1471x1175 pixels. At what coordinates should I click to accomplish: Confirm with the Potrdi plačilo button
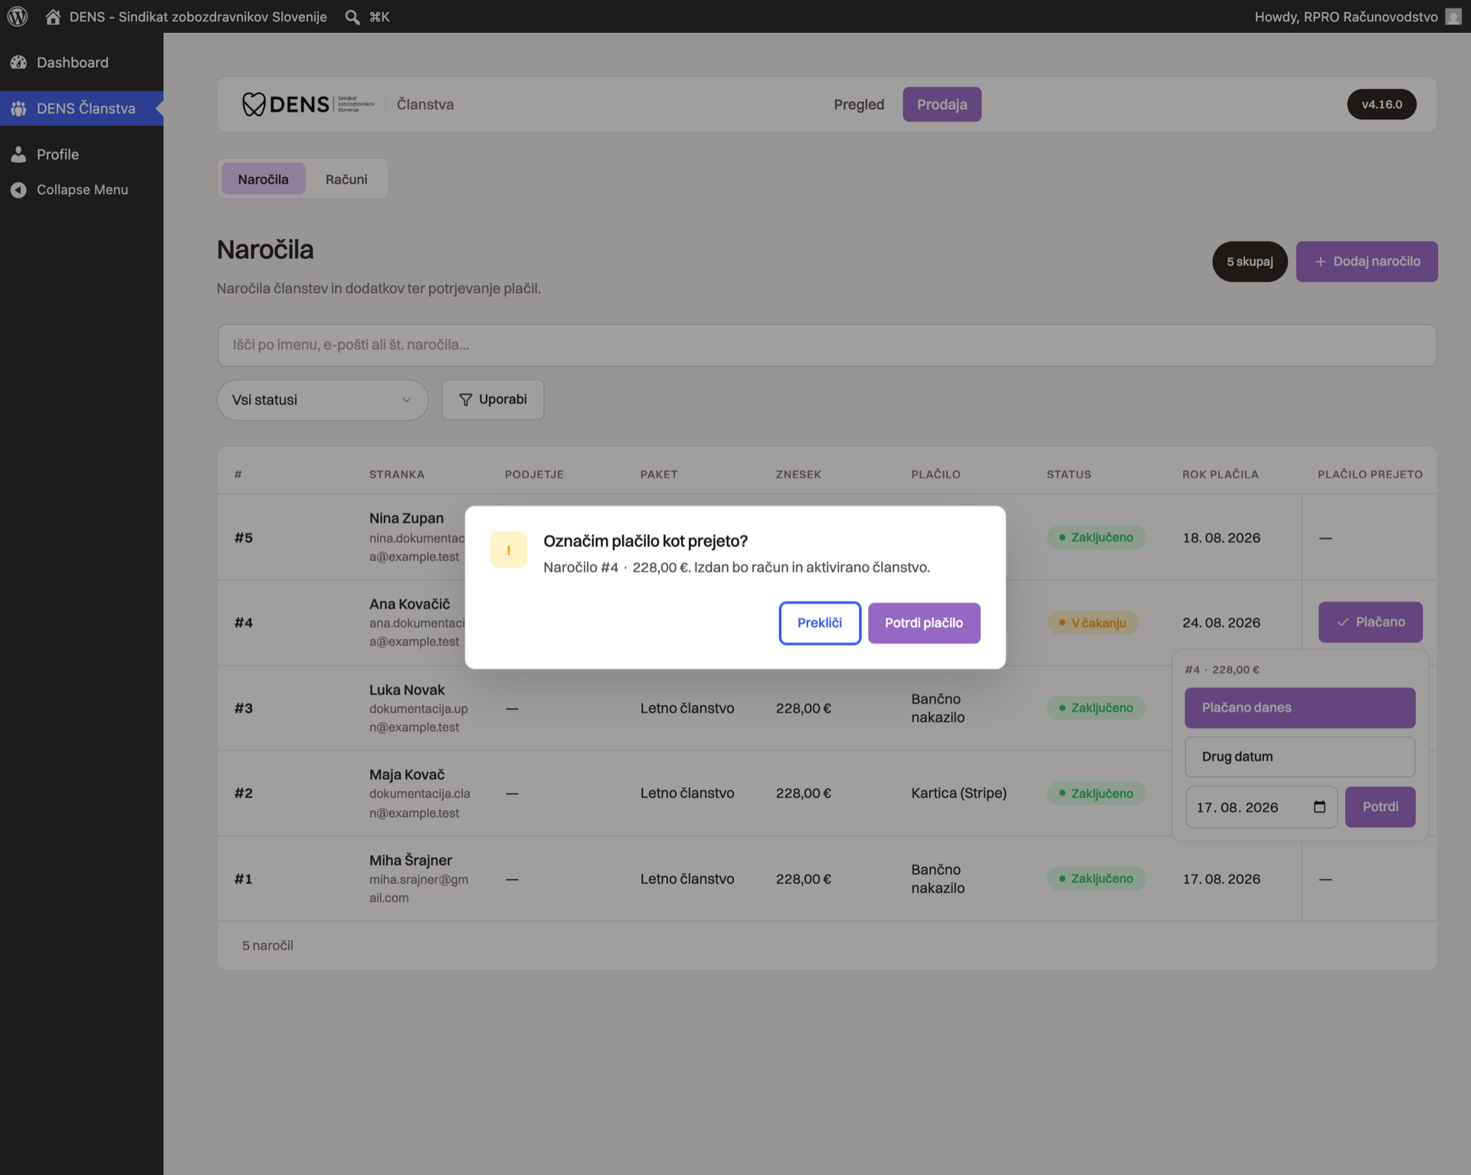(x=924, y=623)
